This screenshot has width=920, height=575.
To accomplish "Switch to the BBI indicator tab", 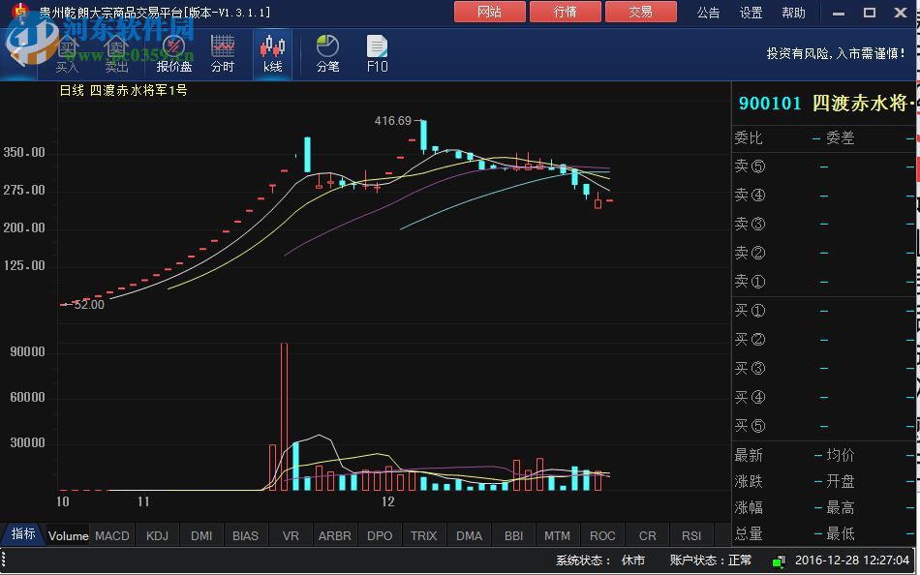I will pyautogui.click(x=514, y=535).
